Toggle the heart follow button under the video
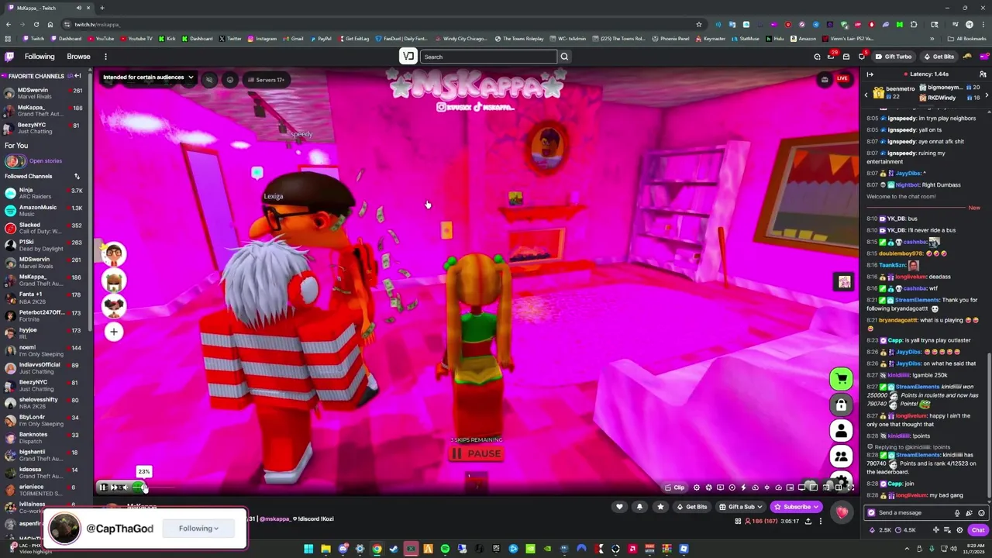This screenshot has height=558, width=992. coord(619,507)
